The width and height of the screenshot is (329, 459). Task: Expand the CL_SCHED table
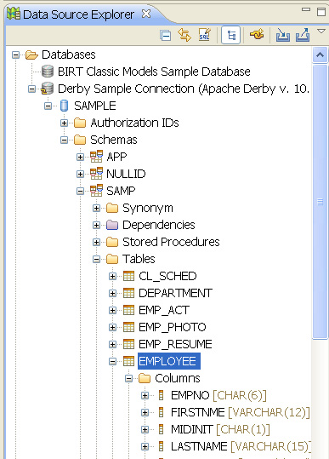(112, 276)
